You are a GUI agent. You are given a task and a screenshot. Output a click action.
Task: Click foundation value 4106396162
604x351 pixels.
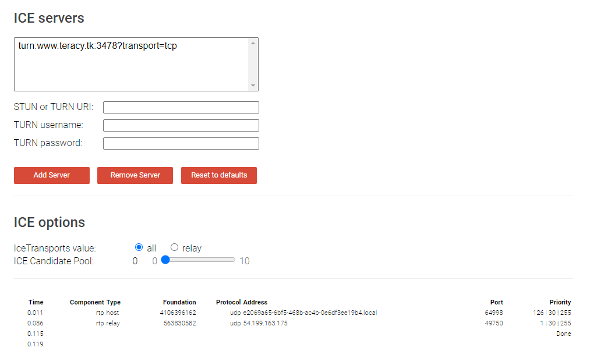click(x=178, y=313)
